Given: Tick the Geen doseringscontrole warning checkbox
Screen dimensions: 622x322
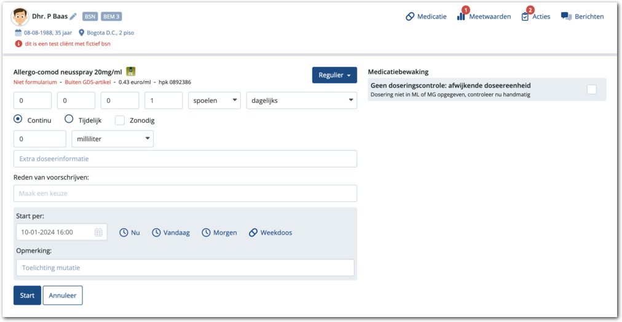Looking at the screenshot, I should coord(591,90).
